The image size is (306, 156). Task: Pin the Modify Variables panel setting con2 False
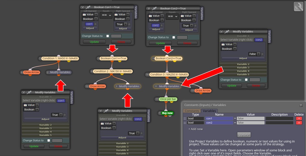(x=227, y=32)
